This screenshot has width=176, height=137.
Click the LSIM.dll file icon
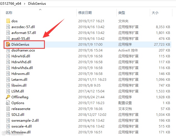(x=8, y=91)
